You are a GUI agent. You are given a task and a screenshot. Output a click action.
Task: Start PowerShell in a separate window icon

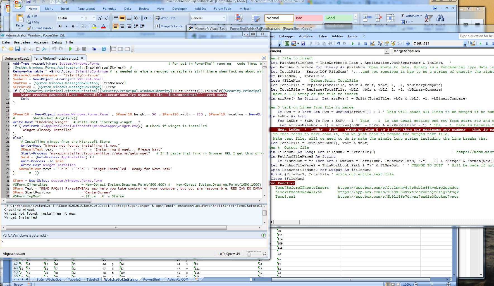click(x=104, y=49)
